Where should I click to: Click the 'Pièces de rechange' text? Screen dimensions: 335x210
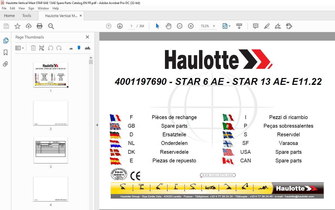[174, 117]
